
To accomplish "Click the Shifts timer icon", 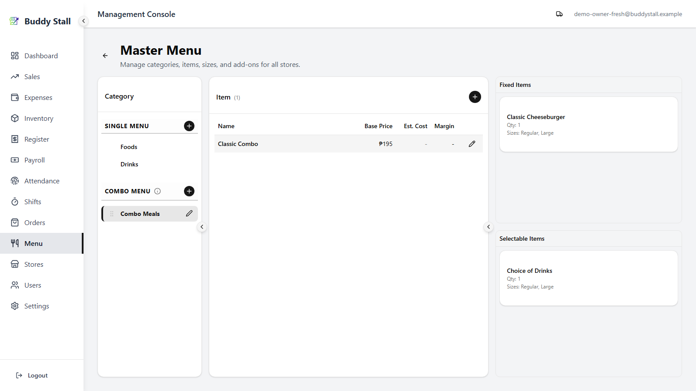I will (15, 202).
